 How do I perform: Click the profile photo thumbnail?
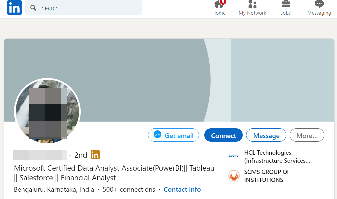click(47, 111)
